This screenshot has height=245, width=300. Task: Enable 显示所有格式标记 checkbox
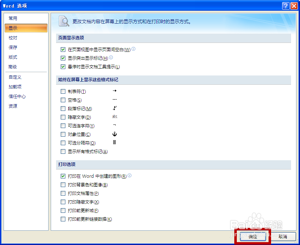point(63,152)
